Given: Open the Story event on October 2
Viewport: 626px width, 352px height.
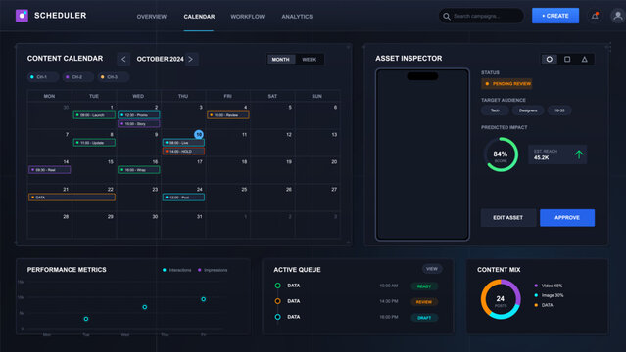Looking at the screenshot, I should point(139,124).
